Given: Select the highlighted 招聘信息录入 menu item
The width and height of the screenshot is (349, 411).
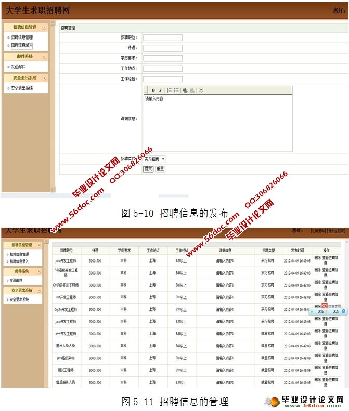Looking at the screenshot, I should tap(21, 45).
